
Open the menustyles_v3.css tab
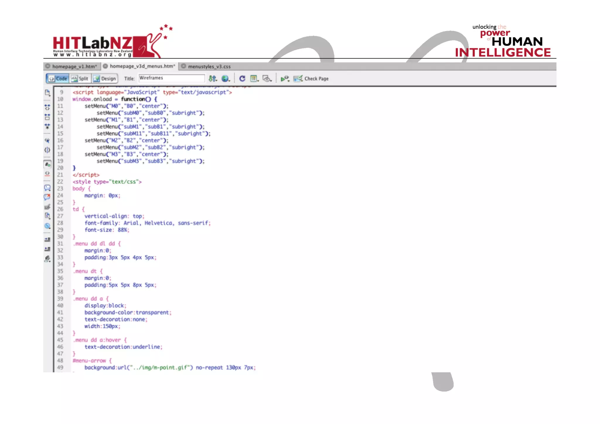209,67
